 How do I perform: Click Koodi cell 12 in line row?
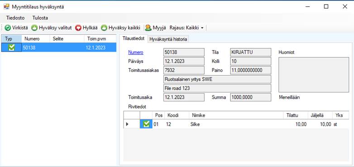click(x=177, y=124)
